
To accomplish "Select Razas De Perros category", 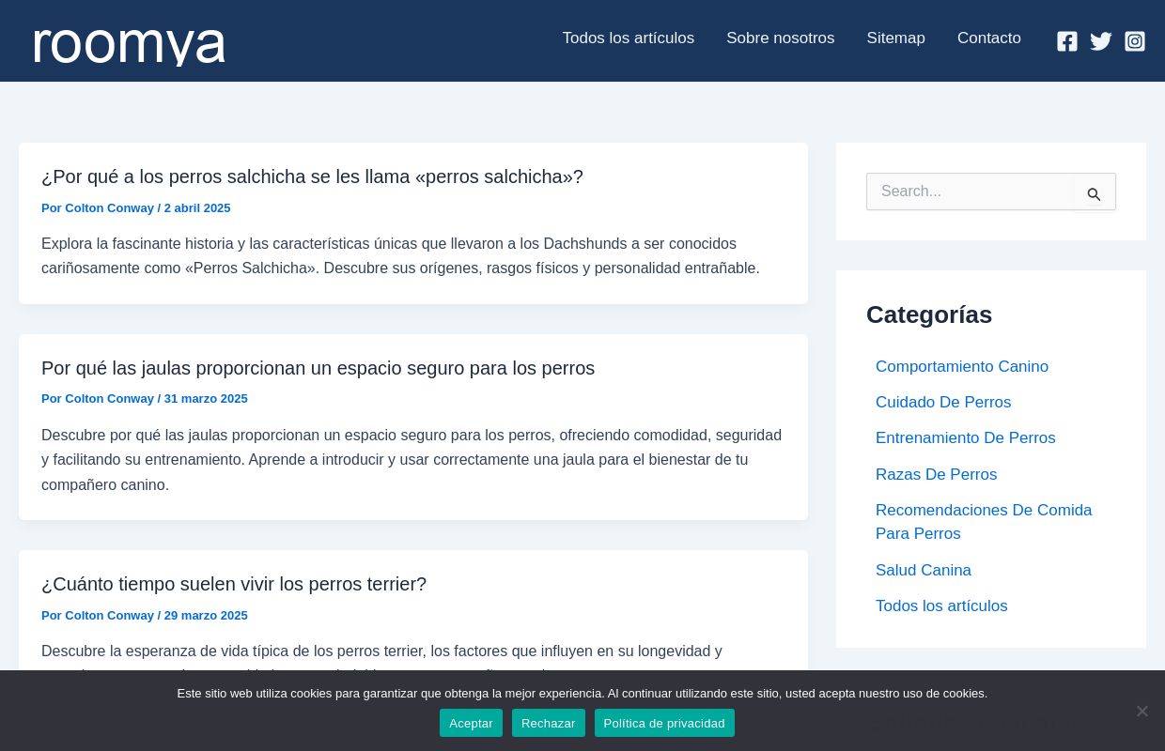I will coord(937,475).
